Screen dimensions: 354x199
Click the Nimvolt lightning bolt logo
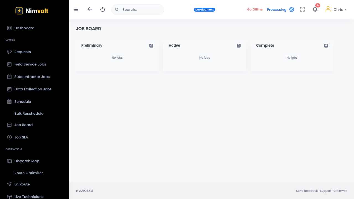[19, 11]
